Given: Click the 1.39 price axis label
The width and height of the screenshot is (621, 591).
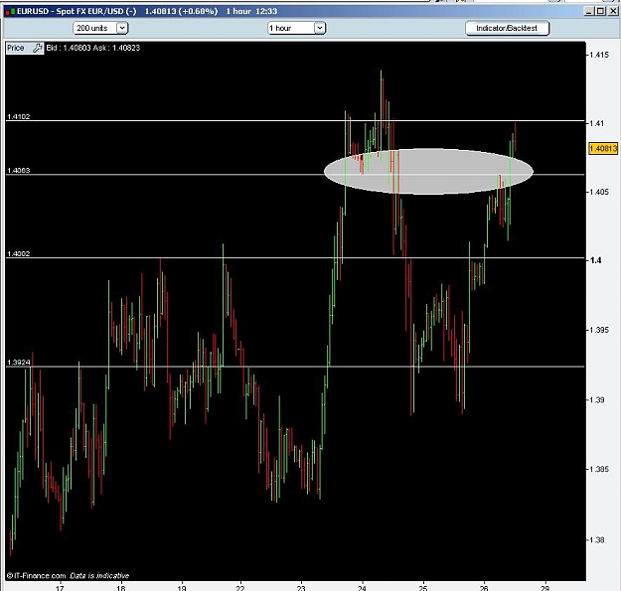Looking at the screenshot, I should [597, 400].
